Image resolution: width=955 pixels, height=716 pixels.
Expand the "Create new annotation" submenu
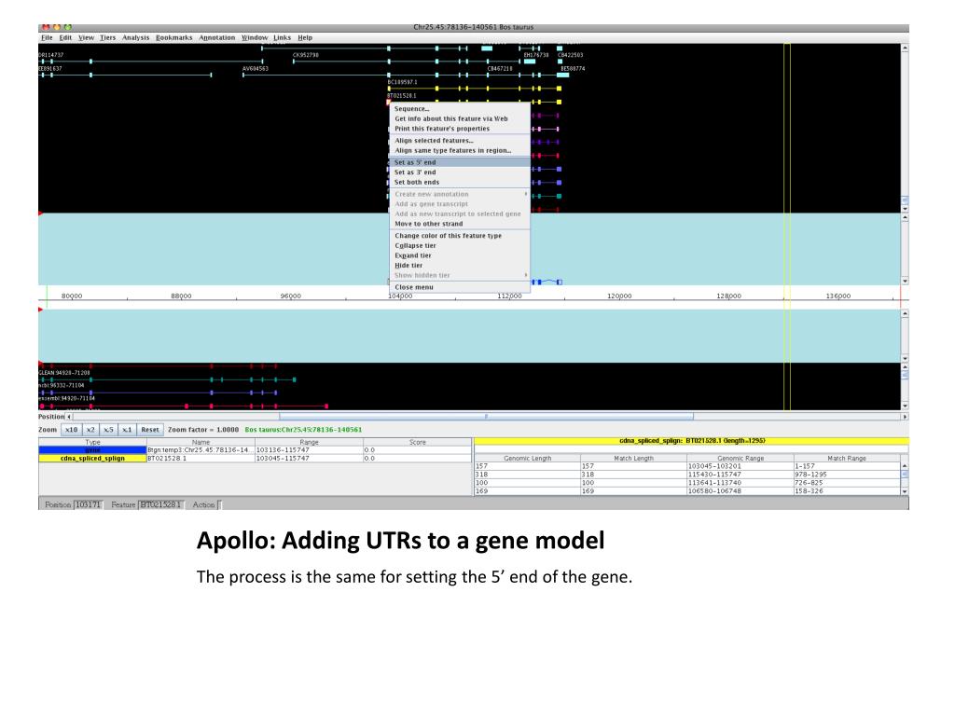click(460, 194)
